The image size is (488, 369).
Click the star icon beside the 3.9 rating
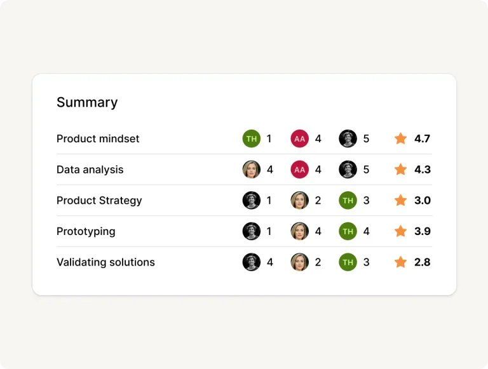400,231
